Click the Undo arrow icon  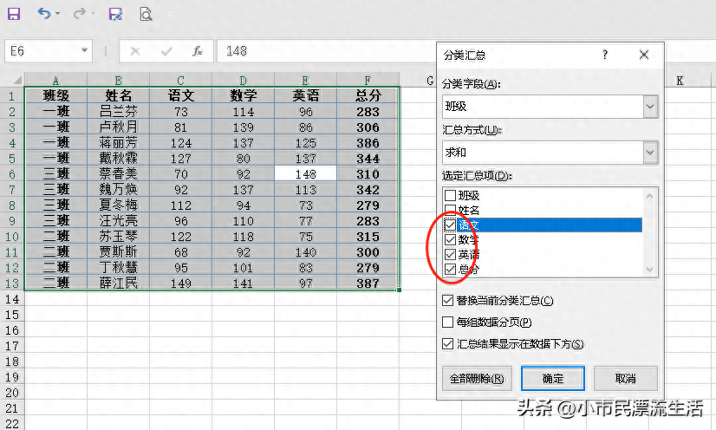coord(44,13)
